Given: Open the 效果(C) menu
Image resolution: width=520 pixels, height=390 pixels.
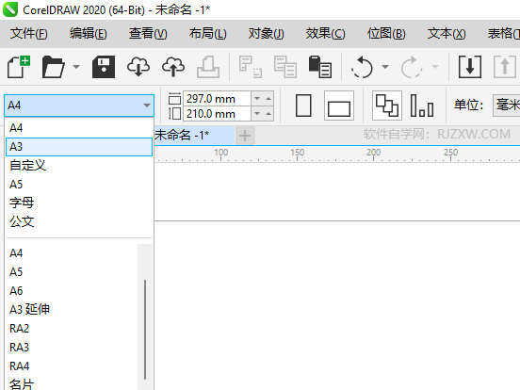Looking at the screenshot, I should pyautogui.click(x=325, y=34).
